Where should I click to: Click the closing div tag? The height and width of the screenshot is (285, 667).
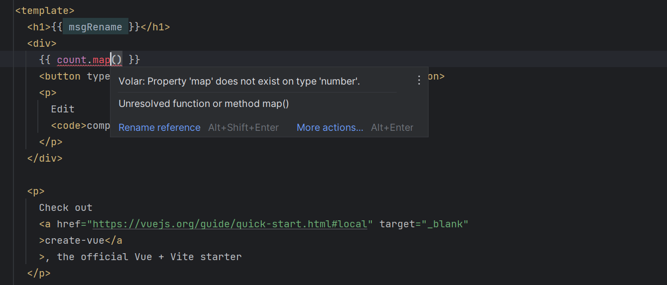45,159
